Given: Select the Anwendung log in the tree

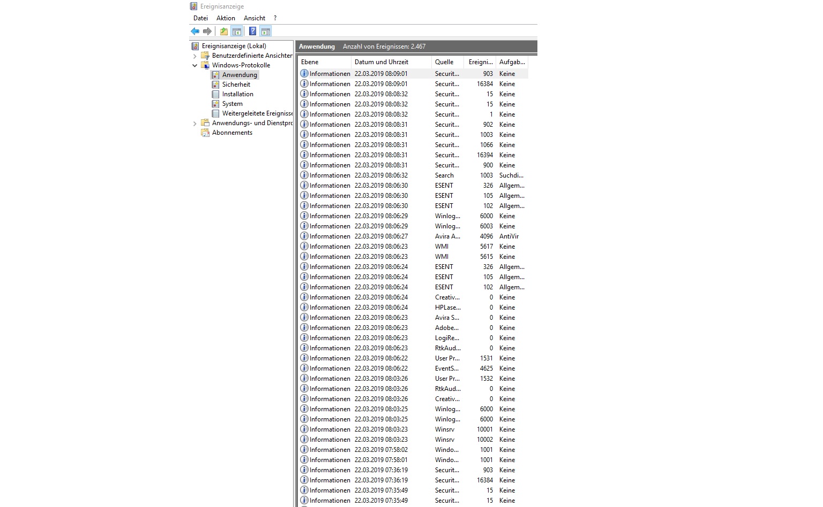Looking at the screenshot, I should click(x=240, y=75).
